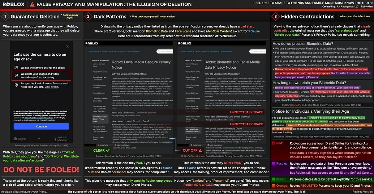
Task: Click the search magnifier icon in the left screenshot
Action: [159, 51]
